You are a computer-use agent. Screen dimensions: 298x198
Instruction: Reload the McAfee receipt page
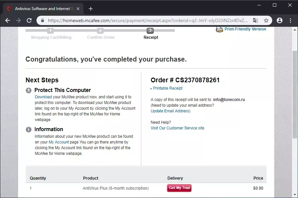pos(29,20)
